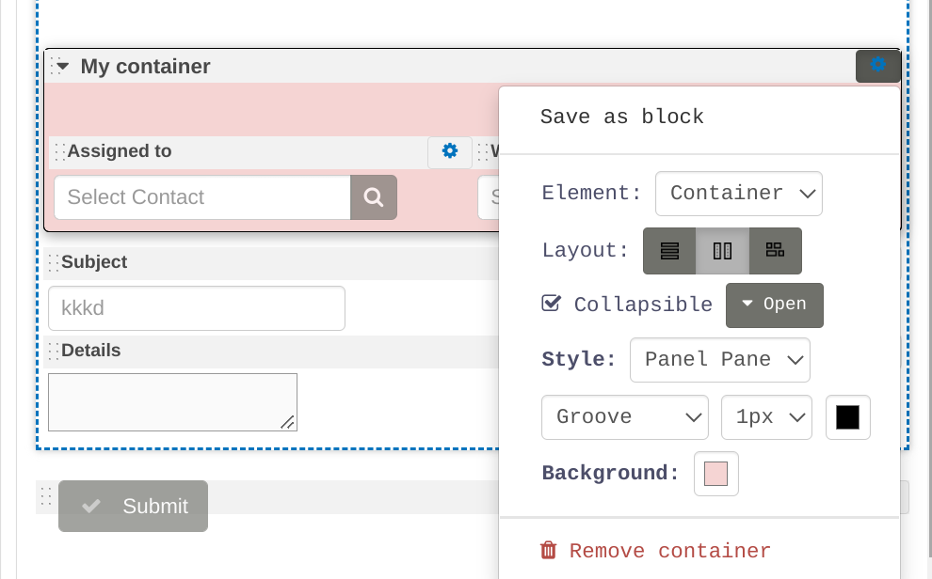Click the drag handle next to Details
The width and height of the screenshot is (932, 579).
point(53,351)
